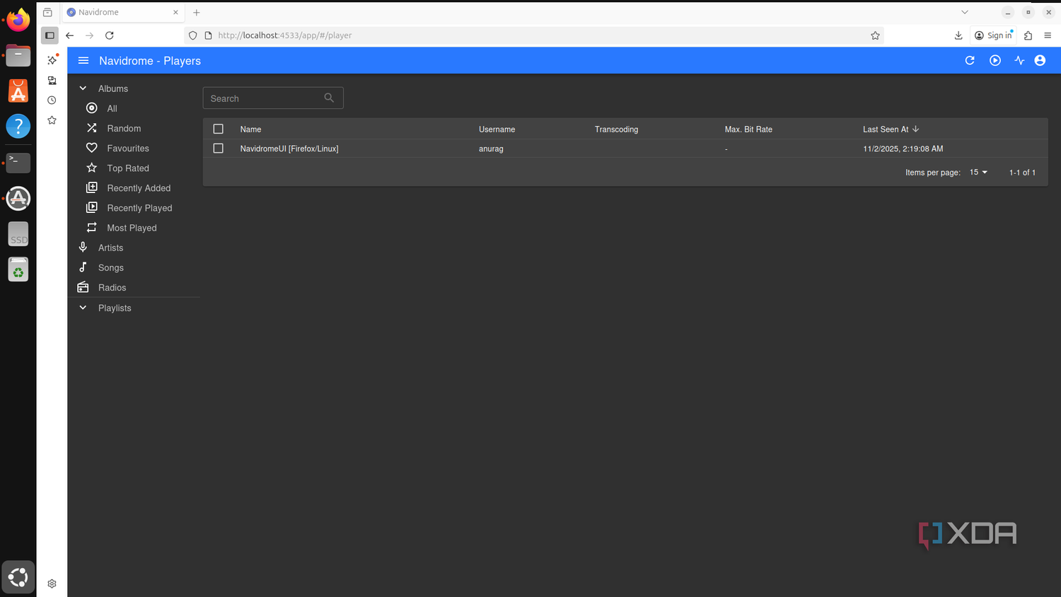
Task: Toggle the Firefox sidebar button
Action: pyautogui.click(x=50, y=35)
